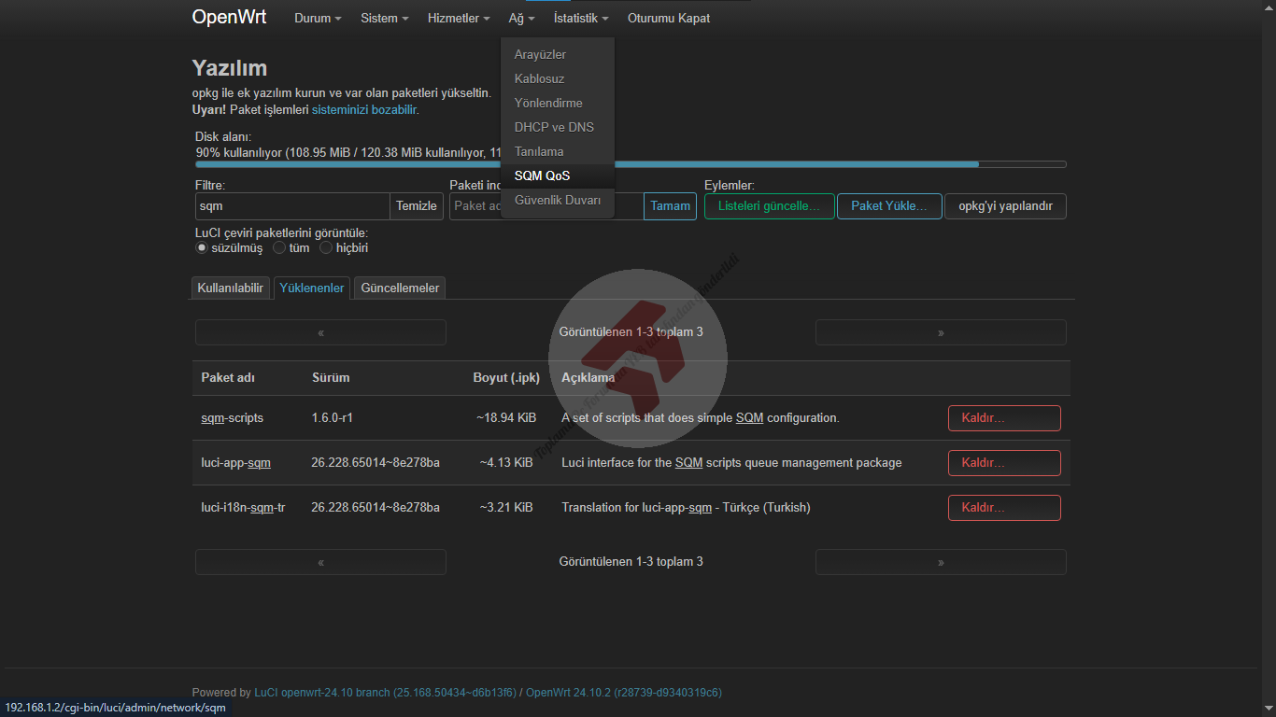
Task: Click the bottom previous-page « button
Action: tap(320, 562)
